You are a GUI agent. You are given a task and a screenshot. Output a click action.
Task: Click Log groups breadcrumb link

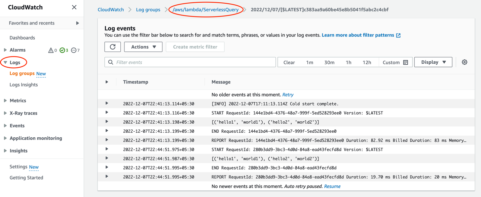148,10
